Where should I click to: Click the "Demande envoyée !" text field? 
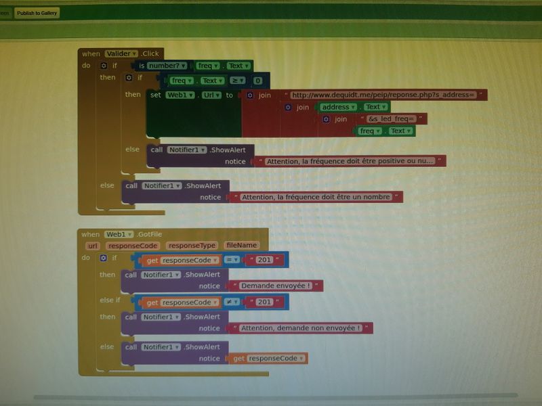coord(275,286)
